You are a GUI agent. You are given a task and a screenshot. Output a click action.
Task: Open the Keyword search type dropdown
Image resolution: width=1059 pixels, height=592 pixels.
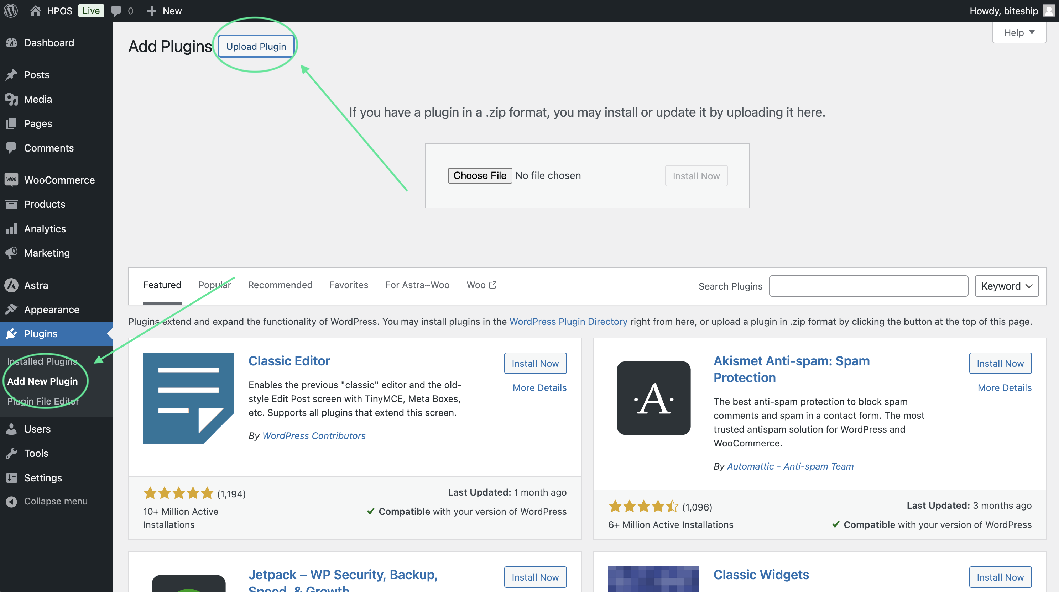point(1006,286)
